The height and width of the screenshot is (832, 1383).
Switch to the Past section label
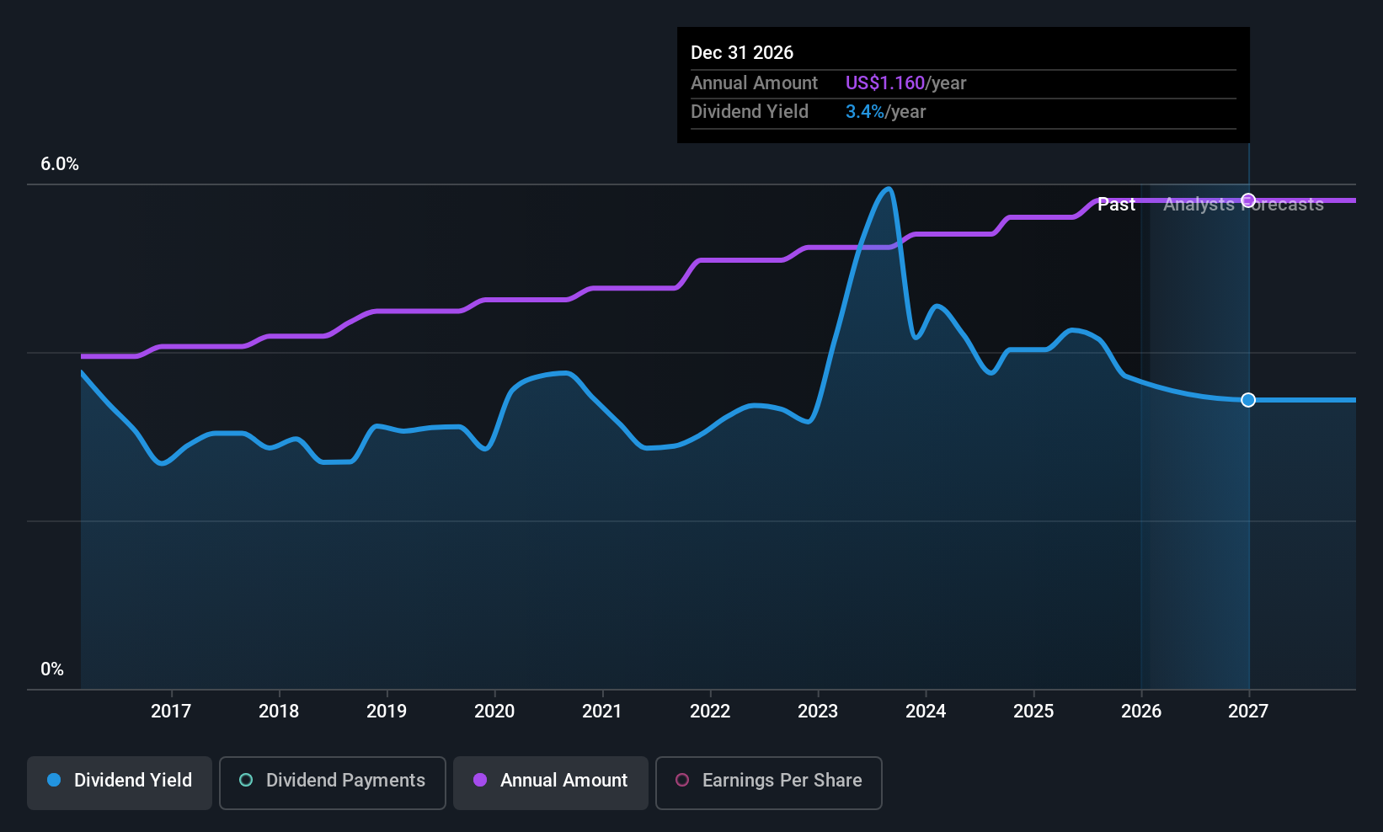pos(1116,204)
